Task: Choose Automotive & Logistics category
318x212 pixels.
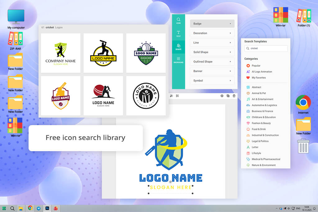Action: pyautogui.click(x=261, y=105)
